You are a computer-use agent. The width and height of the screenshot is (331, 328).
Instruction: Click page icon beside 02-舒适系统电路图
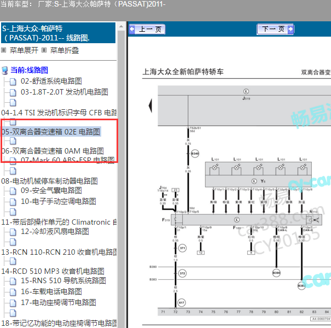click(x=13, y=81)
